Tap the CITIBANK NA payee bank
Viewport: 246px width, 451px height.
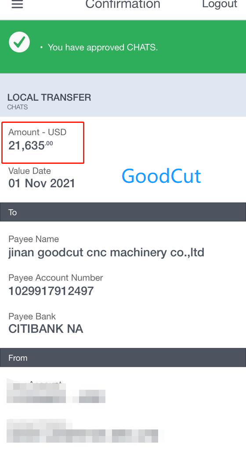click(46, 329)
